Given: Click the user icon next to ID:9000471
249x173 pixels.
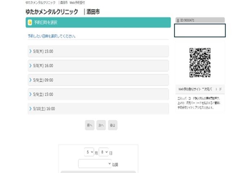Looking at the screenshot, I should 178,21.
